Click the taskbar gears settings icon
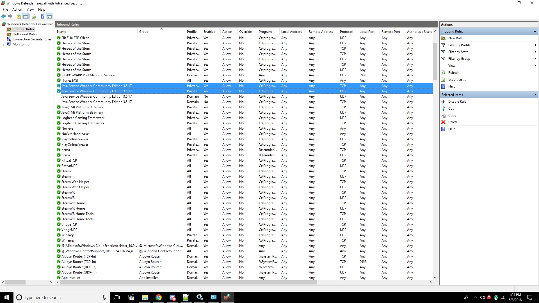The image size is (539, 303). point(200,297)
